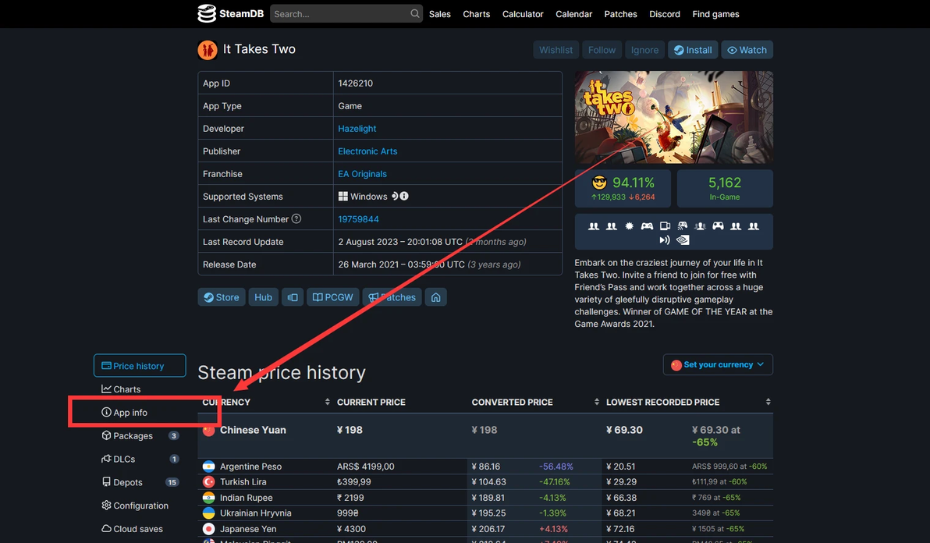This screenshot has width=930, height=543.
Task: Click the Argentine Peso flag icon
Action: pyautogui.click(x=209, y=467)
